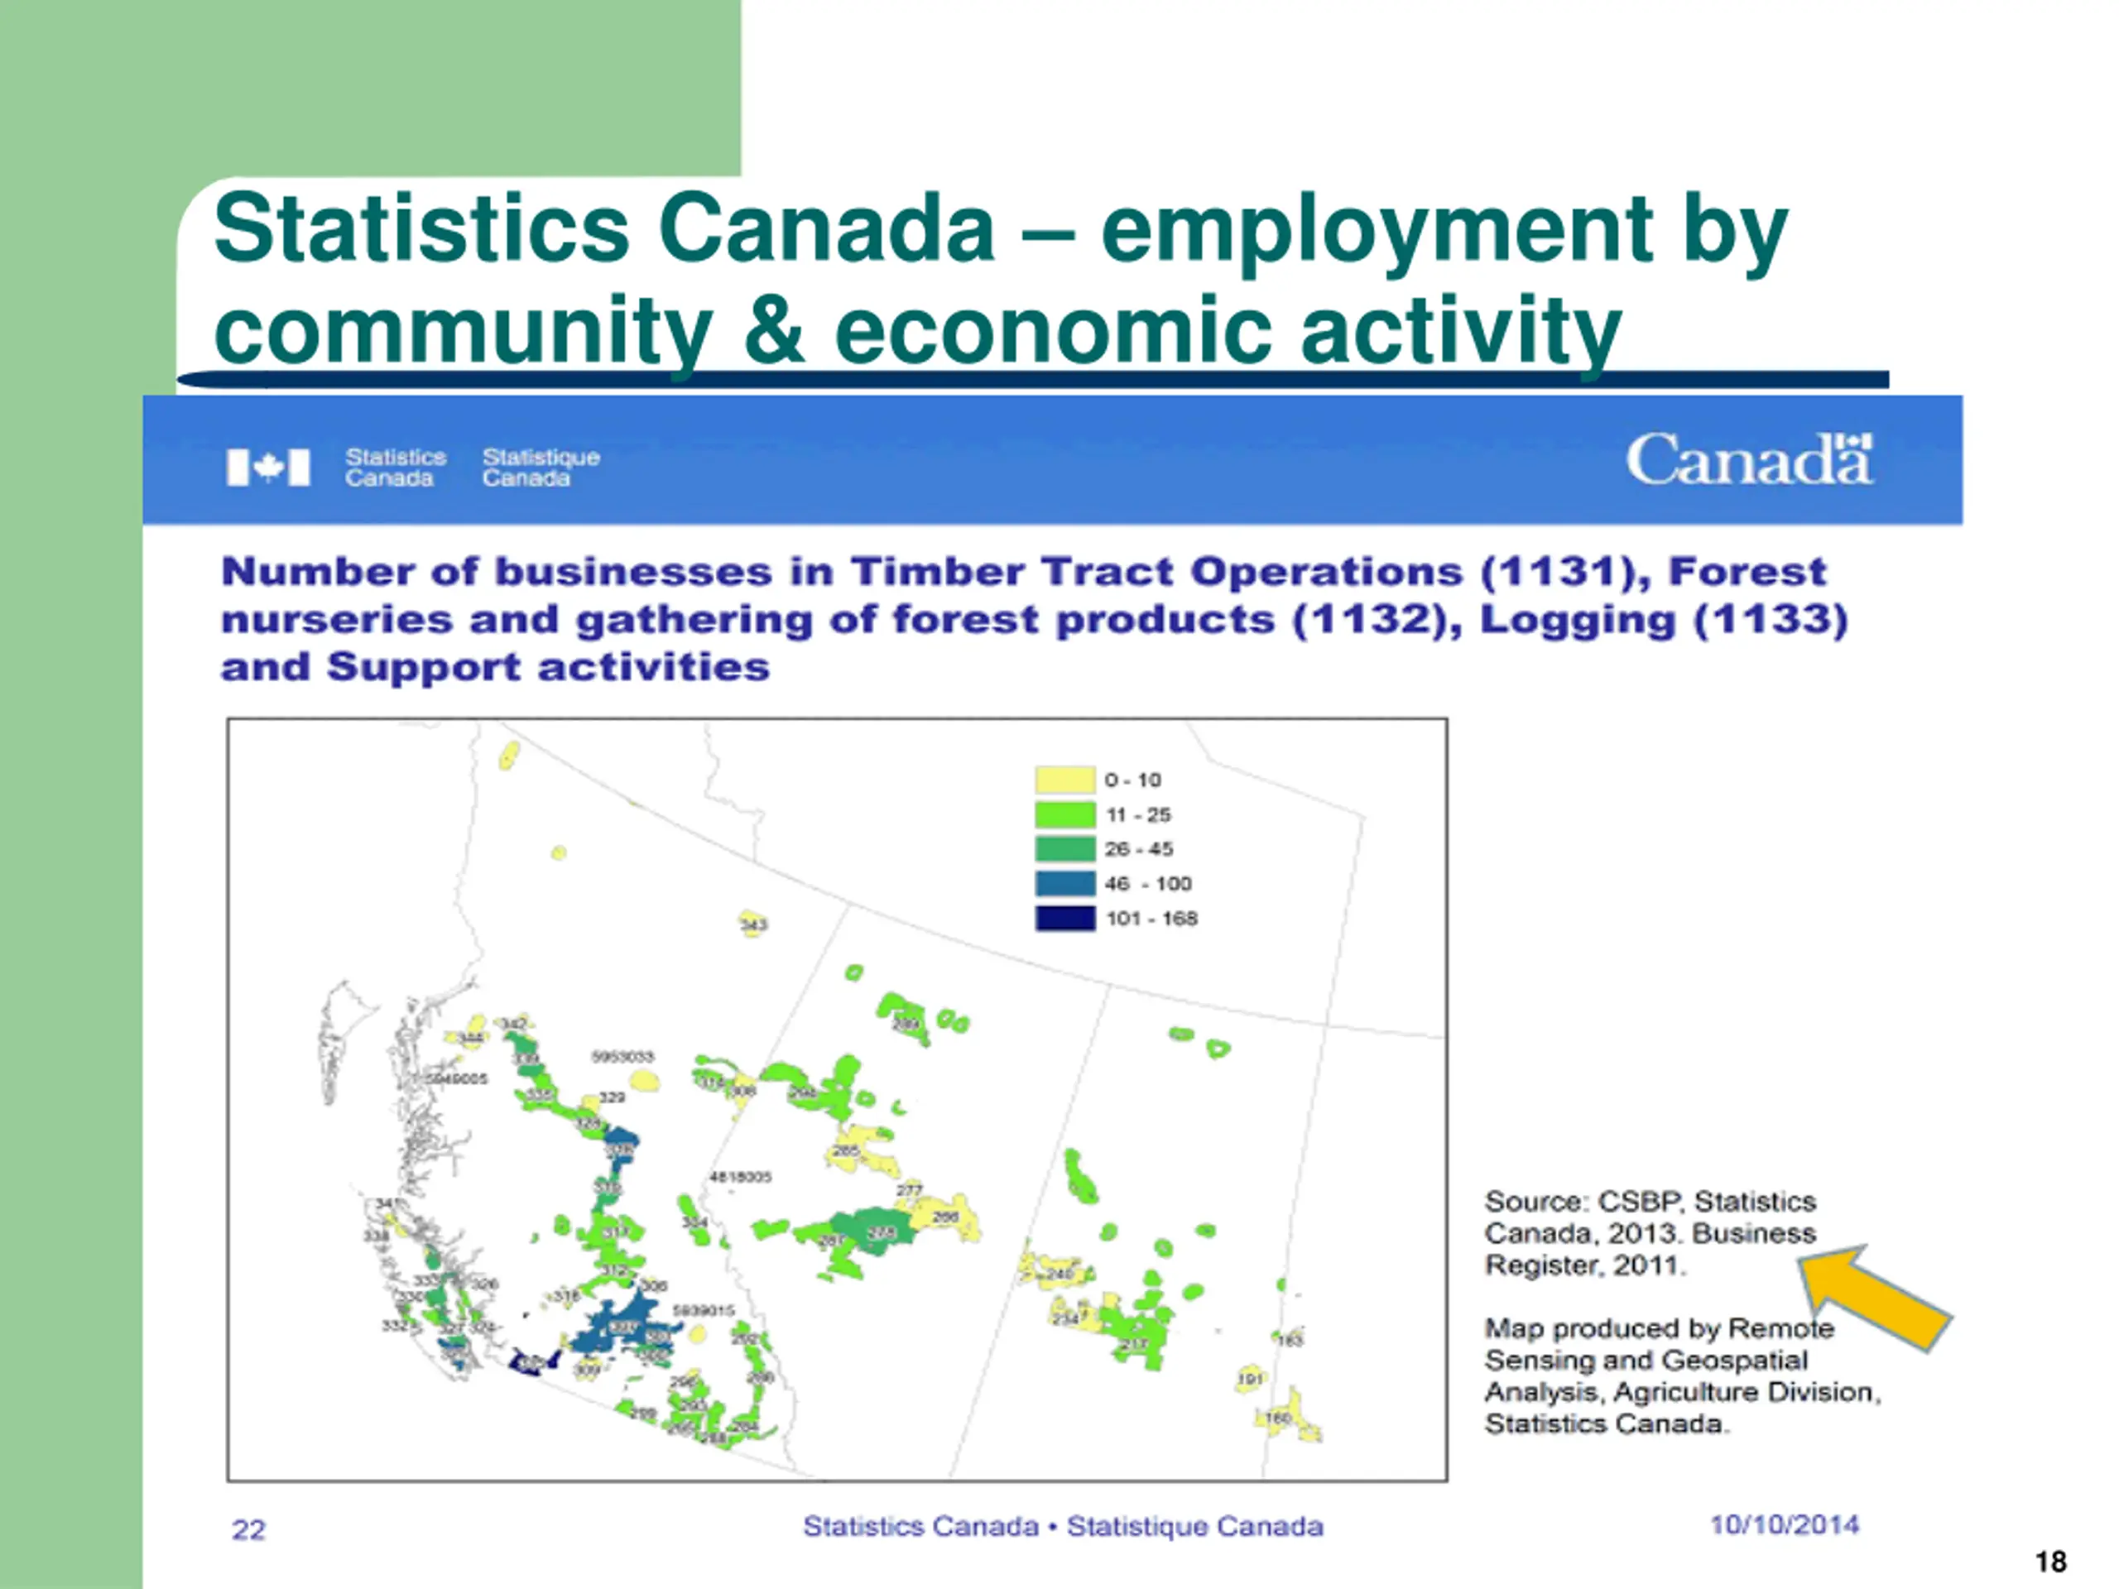Select the light green 11 - 25 legend swatch
The height and width of the screenshot is (1589, 2119).
pos(1064,814)
